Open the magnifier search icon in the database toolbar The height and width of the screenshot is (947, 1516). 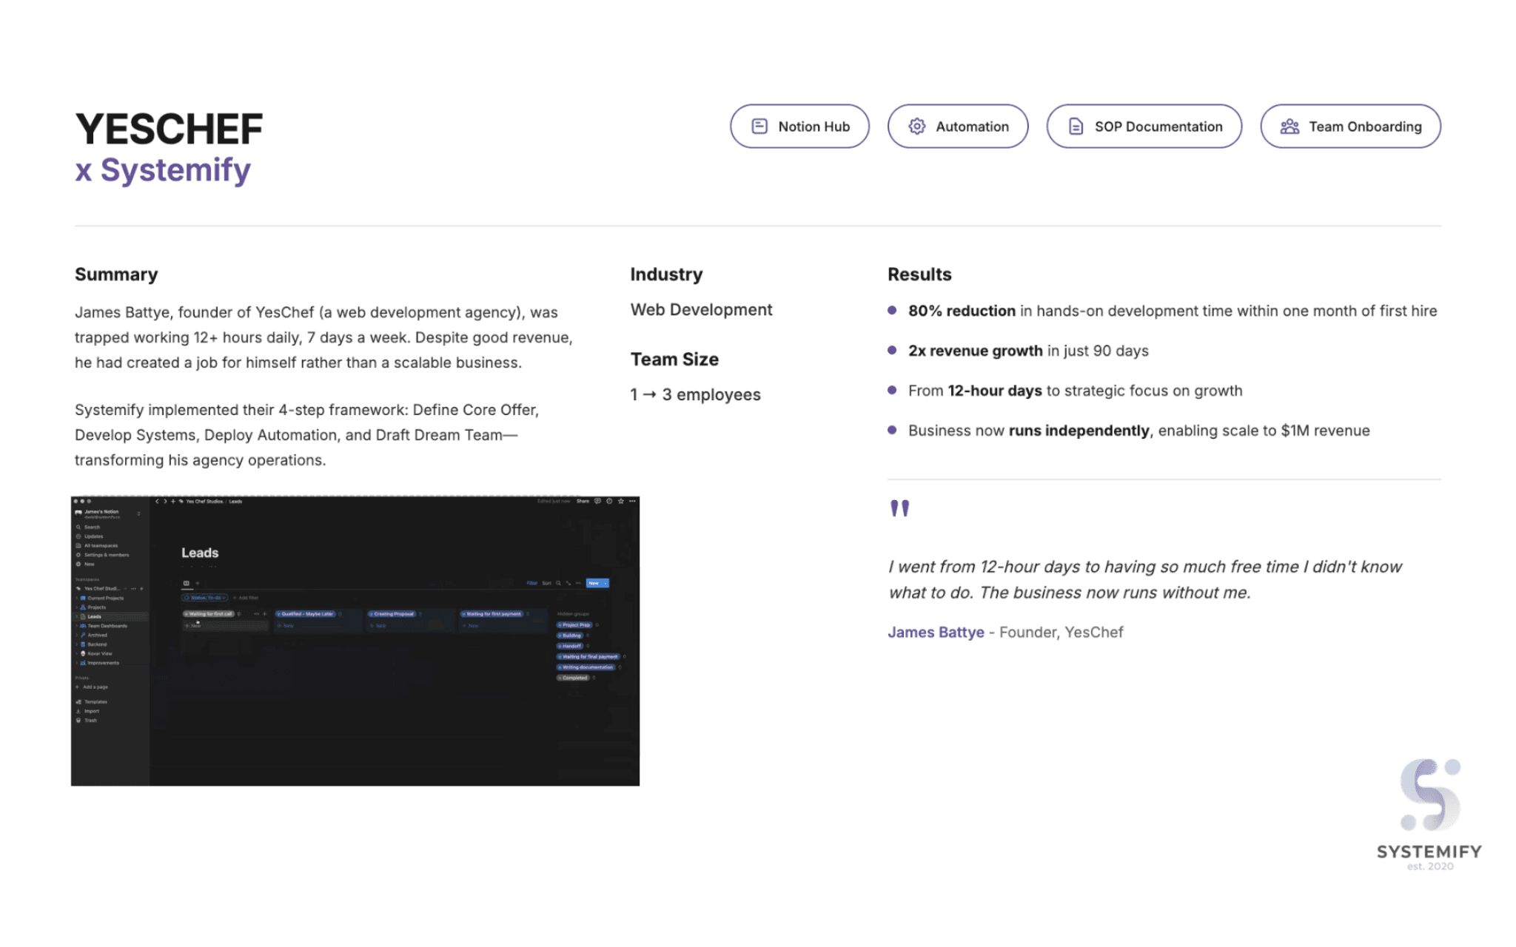[x=558, y=583]
